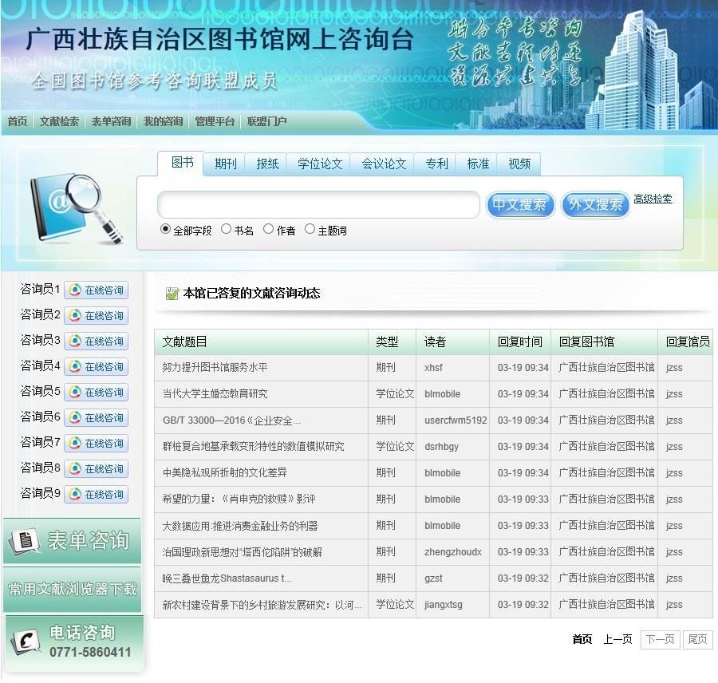Click the large 表单咨询 sidebar banner
This screenshot has width=718, height=683.
pos(72,541)
